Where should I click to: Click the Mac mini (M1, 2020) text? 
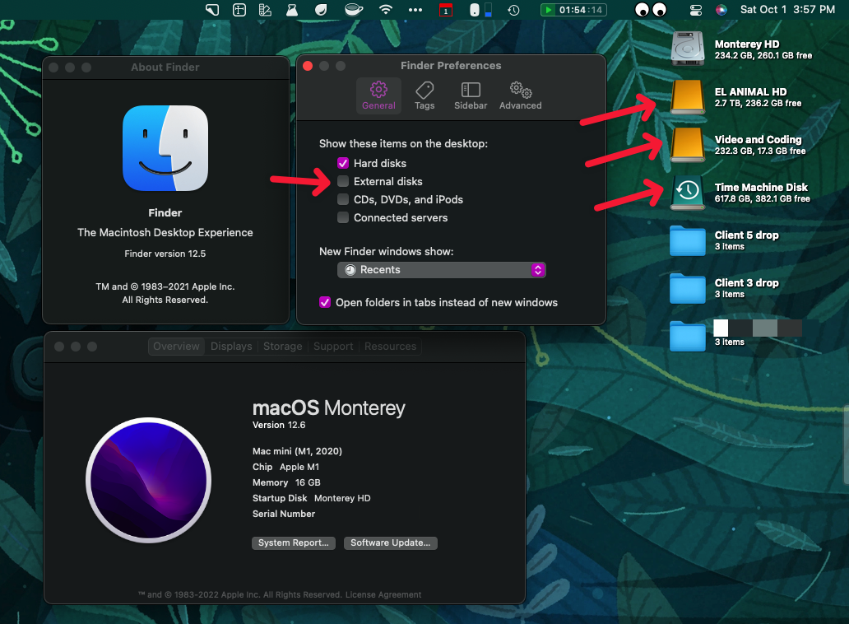(297, 450)
